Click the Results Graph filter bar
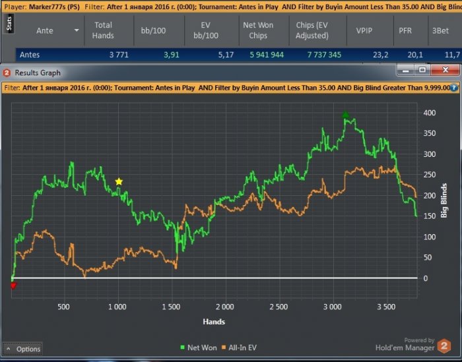Viewport: 462px width, 362px height. [231, 88]
